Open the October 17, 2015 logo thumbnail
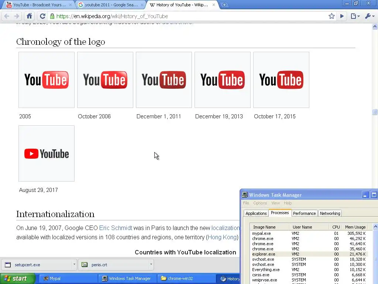Viewport: 378px width, 284px height. [281, 80]
